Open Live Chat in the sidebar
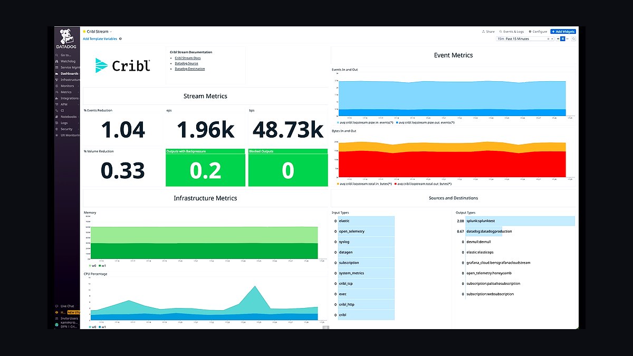The image size is (633, 356). point(65,306)
